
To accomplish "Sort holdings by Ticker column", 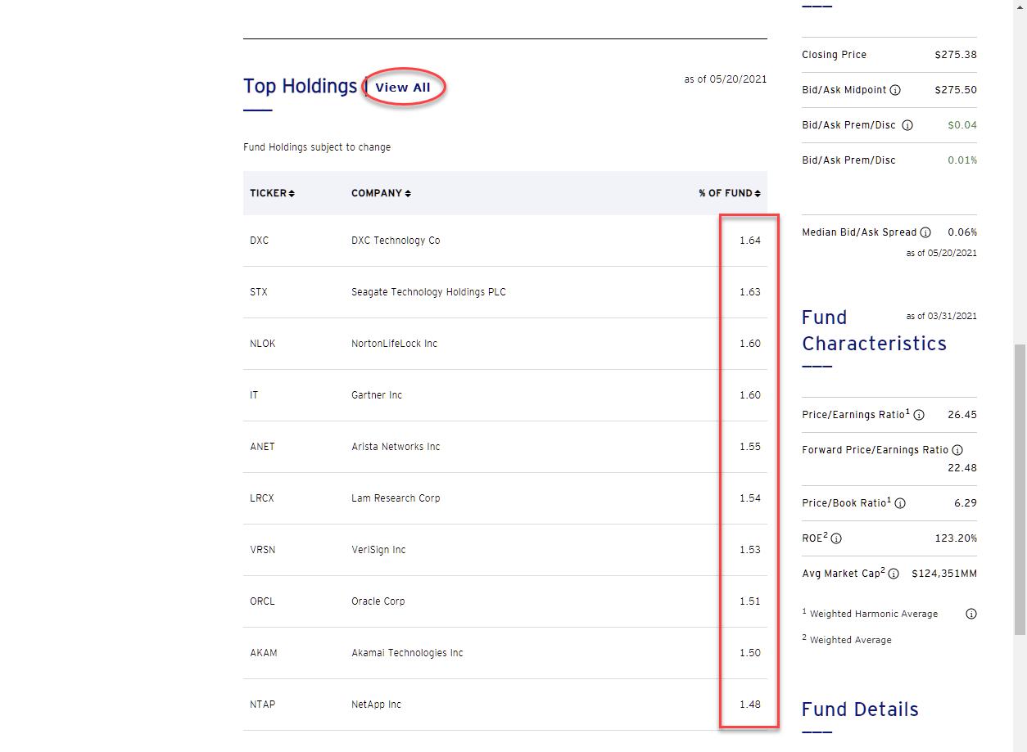I will click(272, 193).
